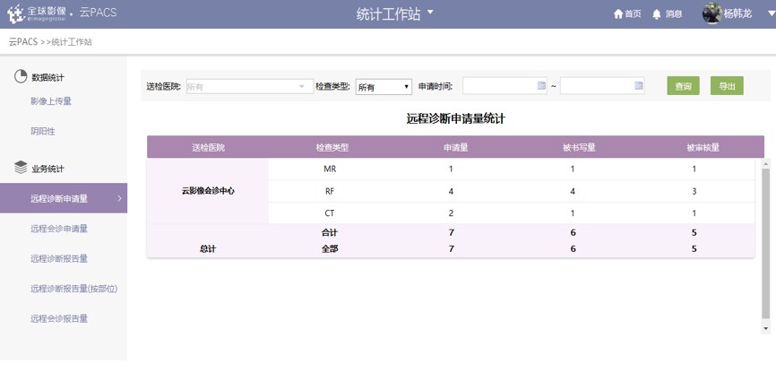Open the home 首页 icon
776x373 pixels.
617,14
